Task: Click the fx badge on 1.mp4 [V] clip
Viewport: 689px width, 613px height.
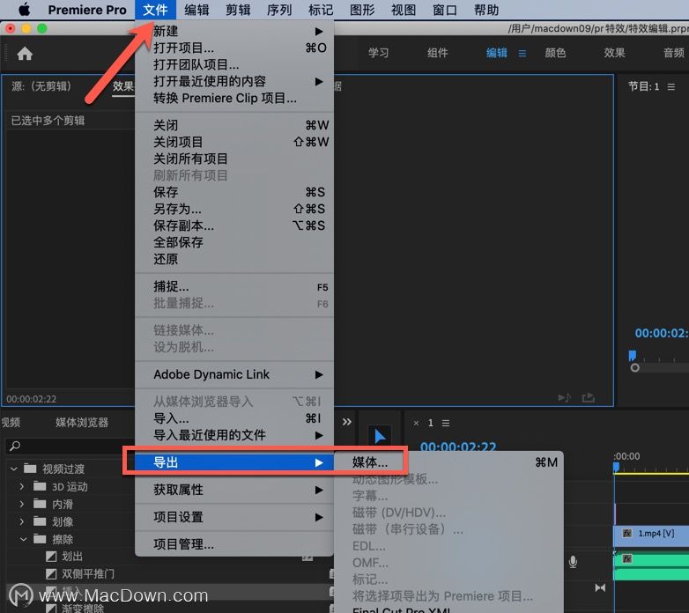Action: (627, 533)
